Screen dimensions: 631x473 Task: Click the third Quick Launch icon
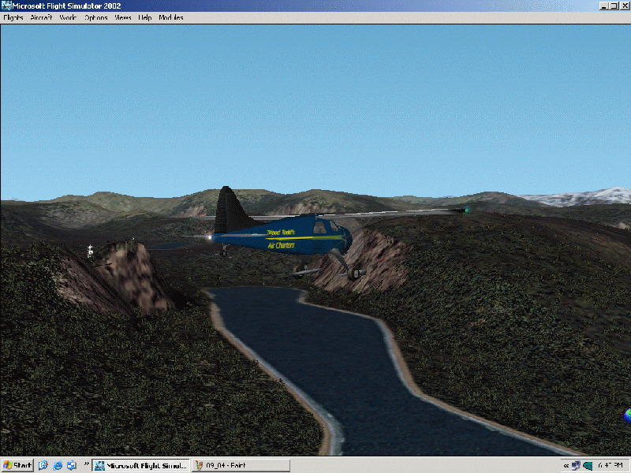point(71,465)
